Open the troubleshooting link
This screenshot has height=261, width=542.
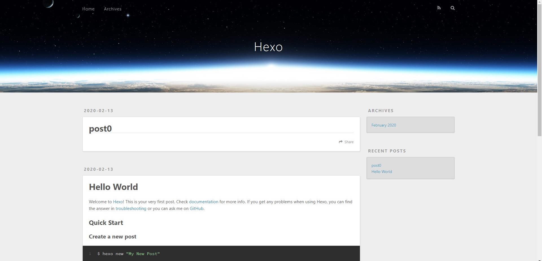[x=131, y=209]
